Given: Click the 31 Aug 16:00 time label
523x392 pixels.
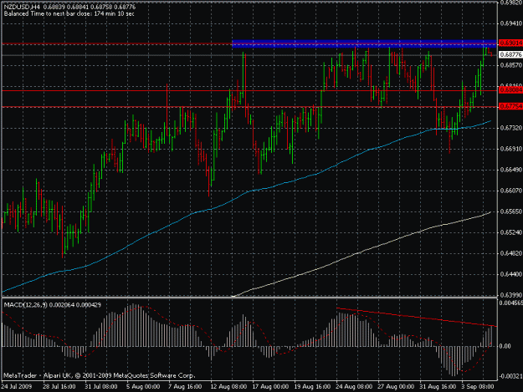Looking at the screenshot, I should pos(438,387).
